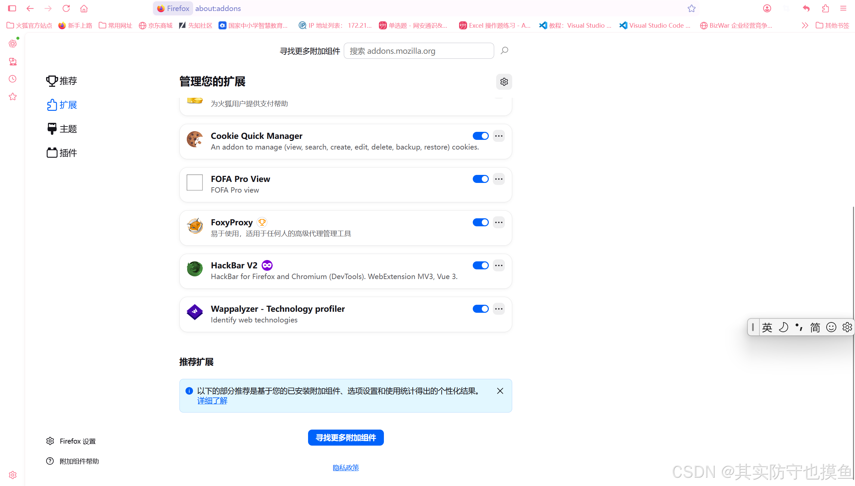Disable the FOFA Pro View extension
The height and width of the screenshot is (486, 855).
[480, 179]
